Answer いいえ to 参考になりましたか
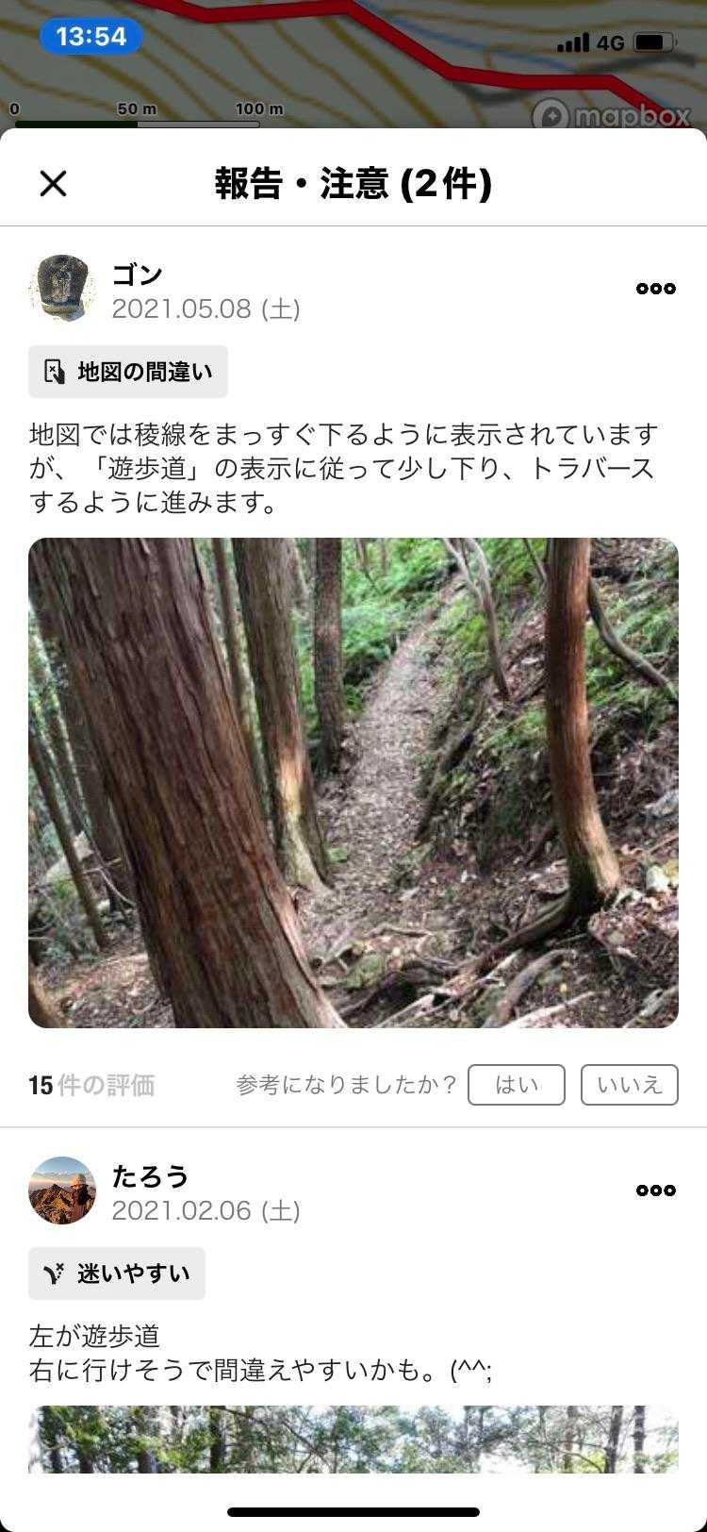This screenshot has width=707, height=1532. pos(630,1085)
